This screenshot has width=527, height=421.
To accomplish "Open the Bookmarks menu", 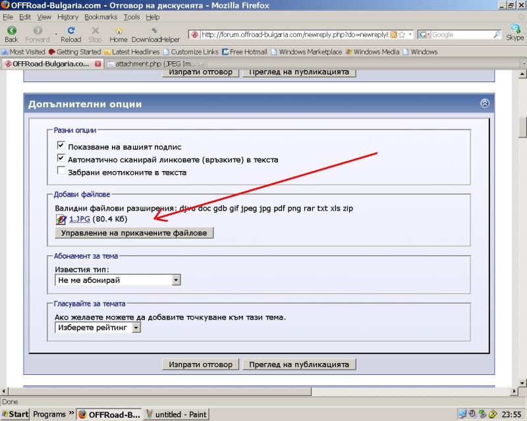I will (x=101, y=17).
